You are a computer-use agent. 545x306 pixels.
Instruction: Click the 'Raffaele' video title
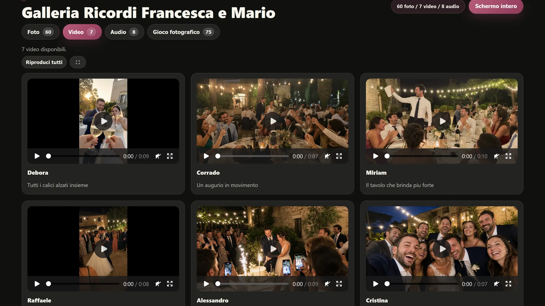click(x=39, y=300)
